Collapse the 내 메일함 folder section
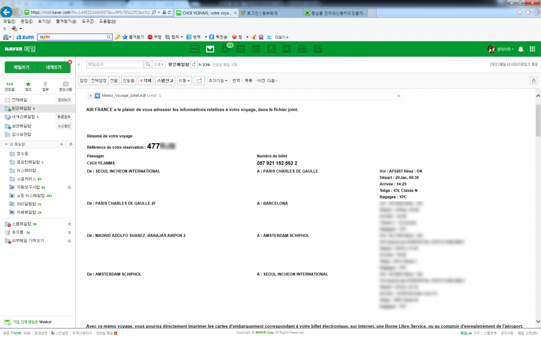This screenshot has width=541, height=338. [6, 144]
